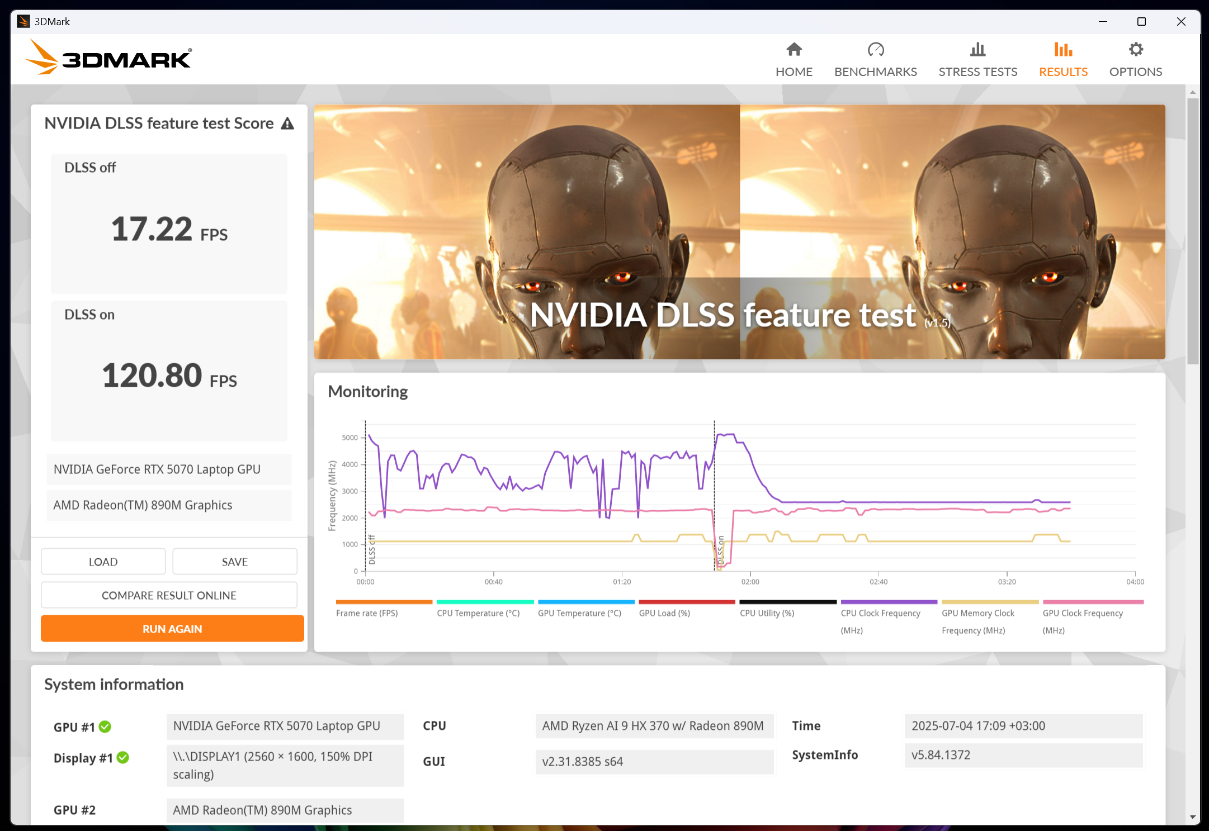Open the Results chart icon
The height and width of the screenshot is (831, 1209).
pos(1063,50)
